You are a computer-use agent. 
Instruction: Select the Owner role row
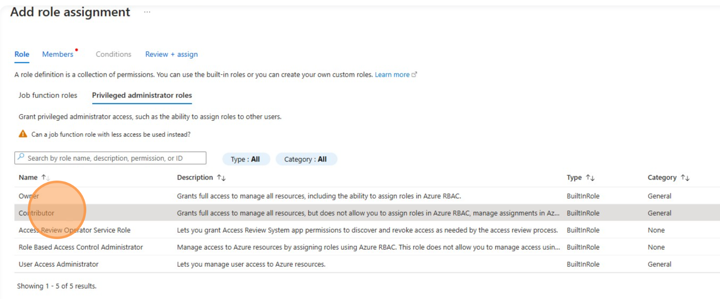(x=29, y=196)
